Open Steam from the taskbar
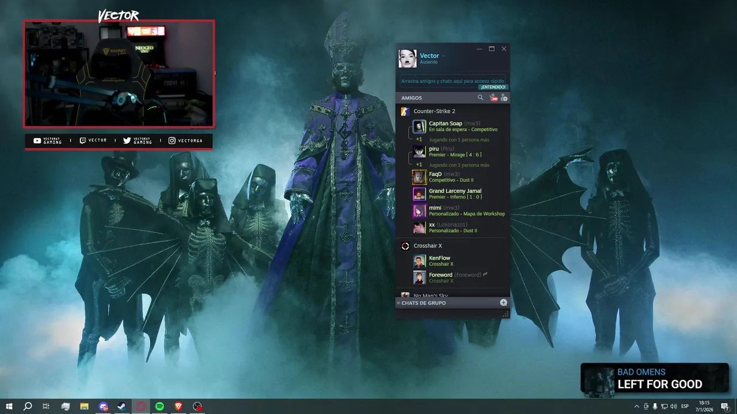The width and height of the screenshot is (737, 414). tap(122, 406)
